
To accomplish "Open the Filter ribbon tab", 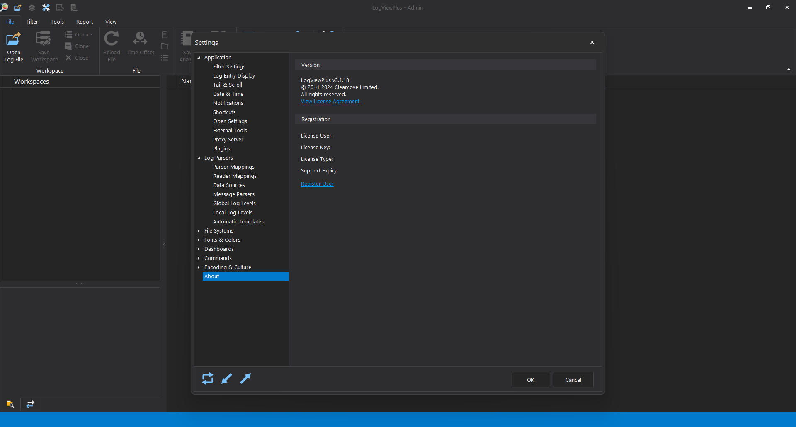I will point(32,22).
